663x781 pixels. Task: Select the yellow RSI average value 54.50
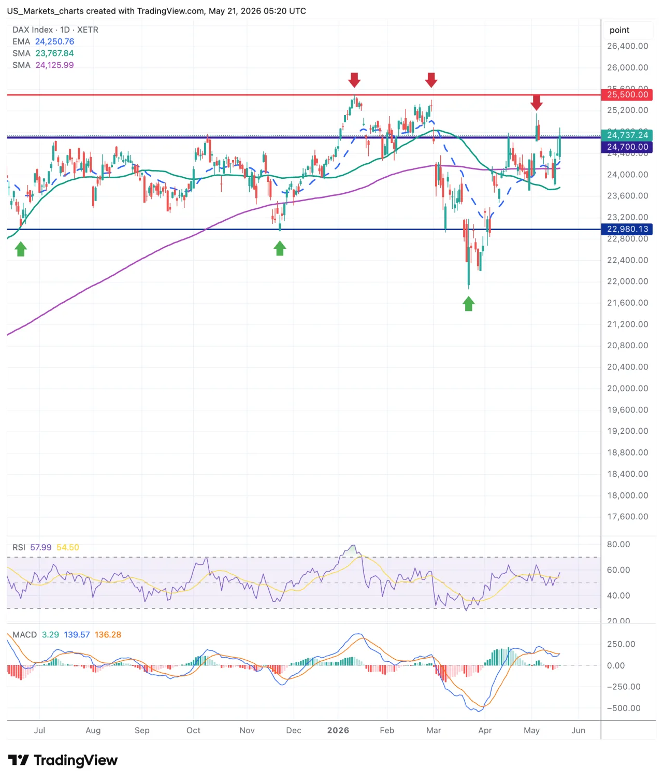tap(68, 547)
